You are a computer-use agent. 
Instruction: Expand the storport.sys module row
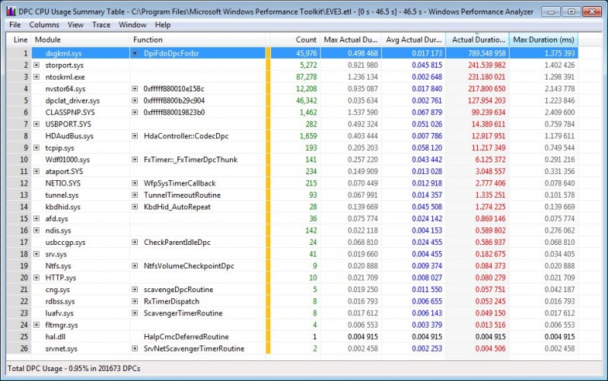[x=37, y=65]
